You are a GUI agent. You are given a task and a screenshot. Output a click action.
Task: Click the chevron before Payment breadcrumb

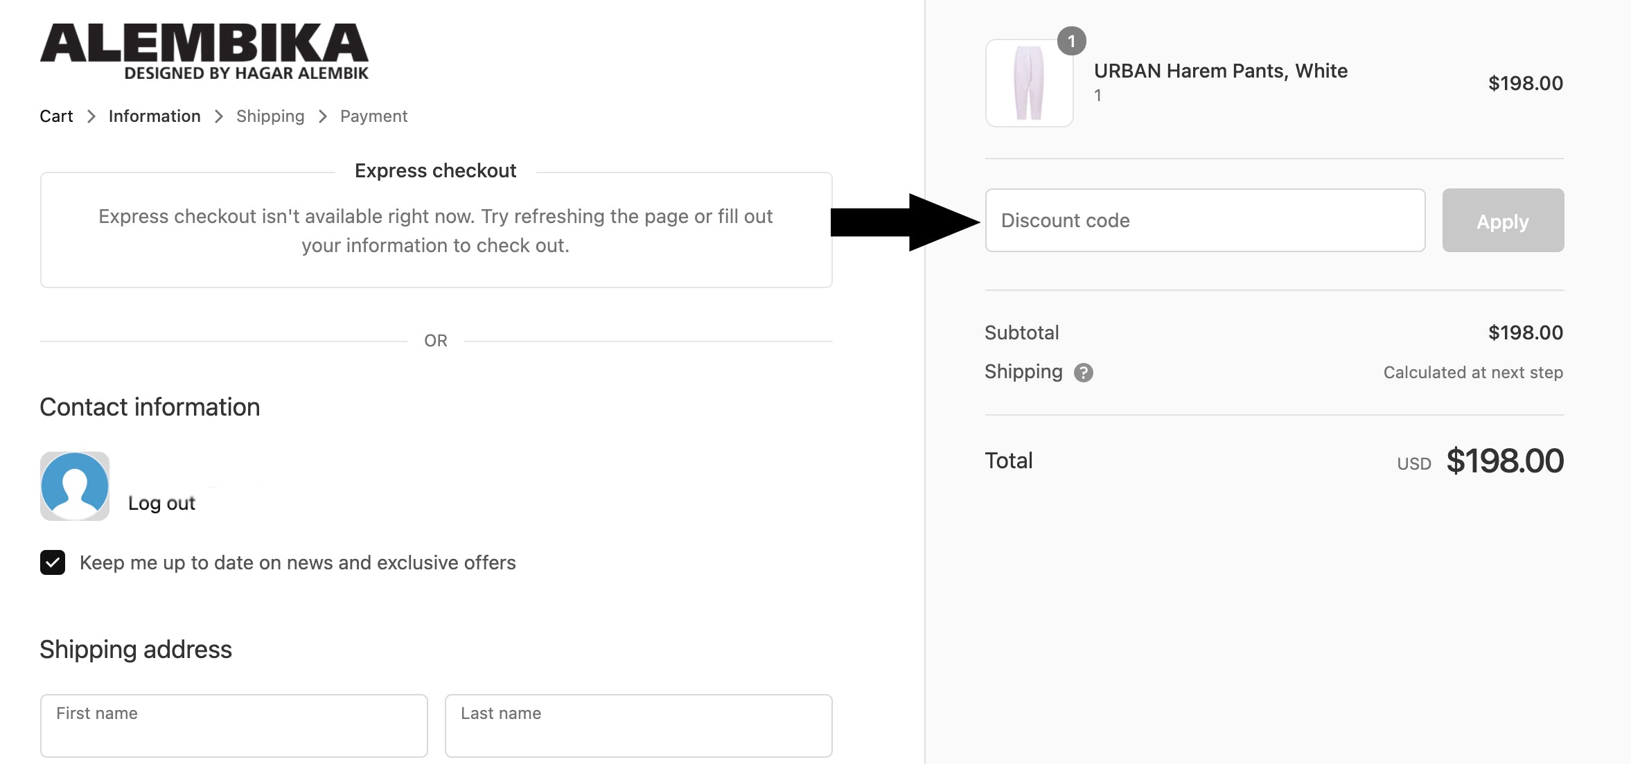323,116
